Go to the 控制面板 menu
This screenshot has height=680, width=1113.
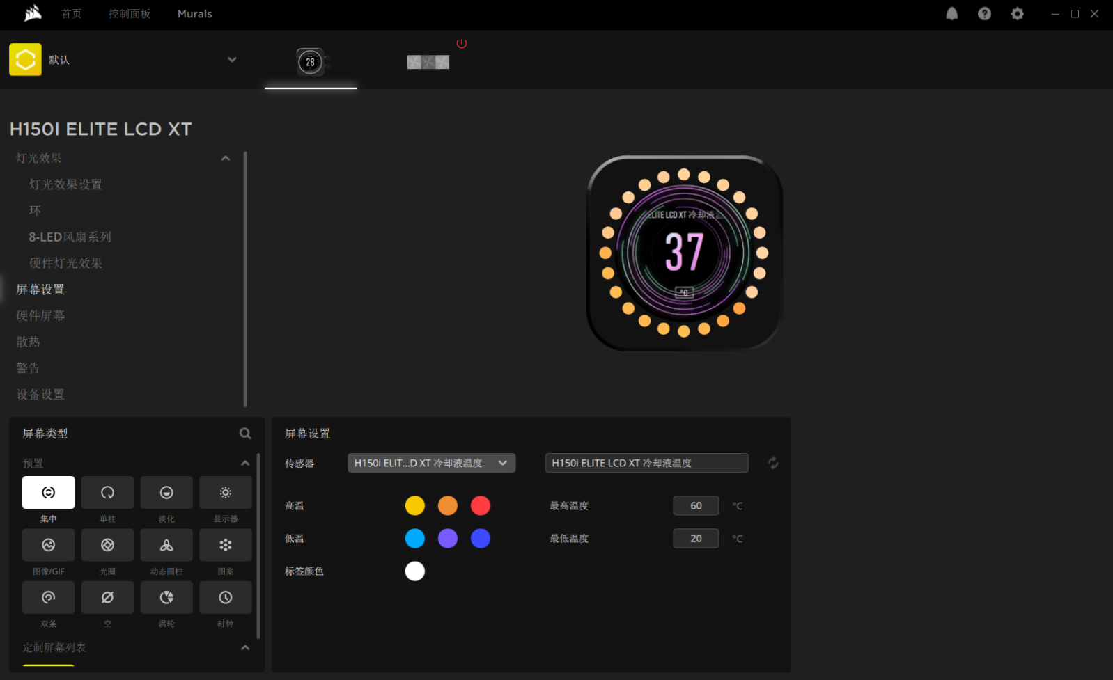pos(130,14)
